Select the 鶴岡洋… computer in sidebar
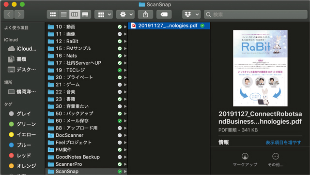The image size is (310, 175). [22, 92]
